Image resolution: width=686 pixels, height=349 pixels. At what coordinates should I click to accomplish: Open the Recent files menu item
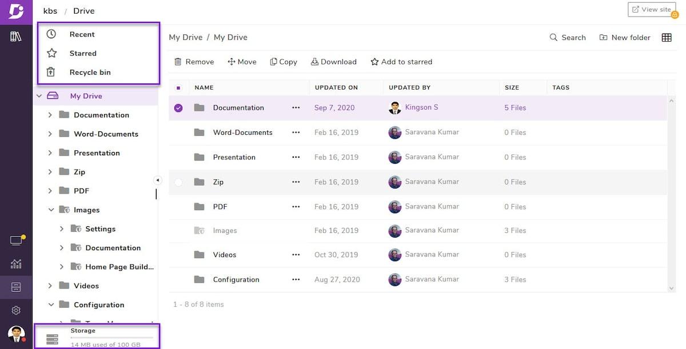tap(82, 34)
